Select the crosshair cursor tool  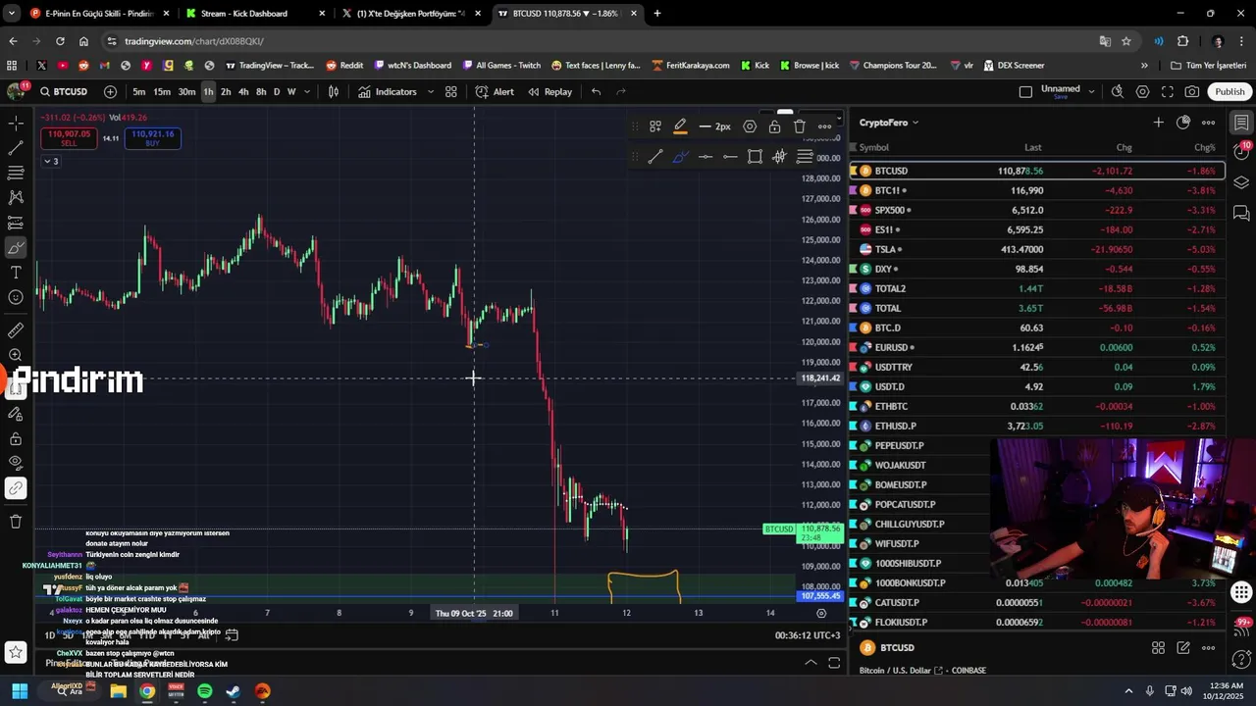click(16, 124)
